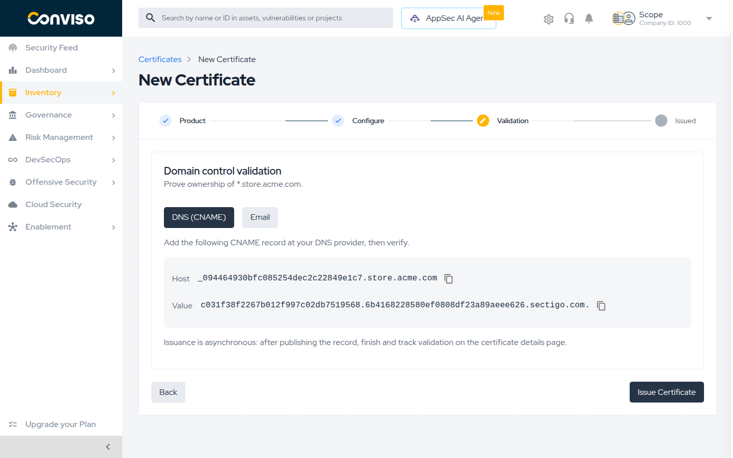Viewport: 733px width, 458px height.
Task: Click the Product step checkmark
Action: pyautogui.click(x=165, y=121)
